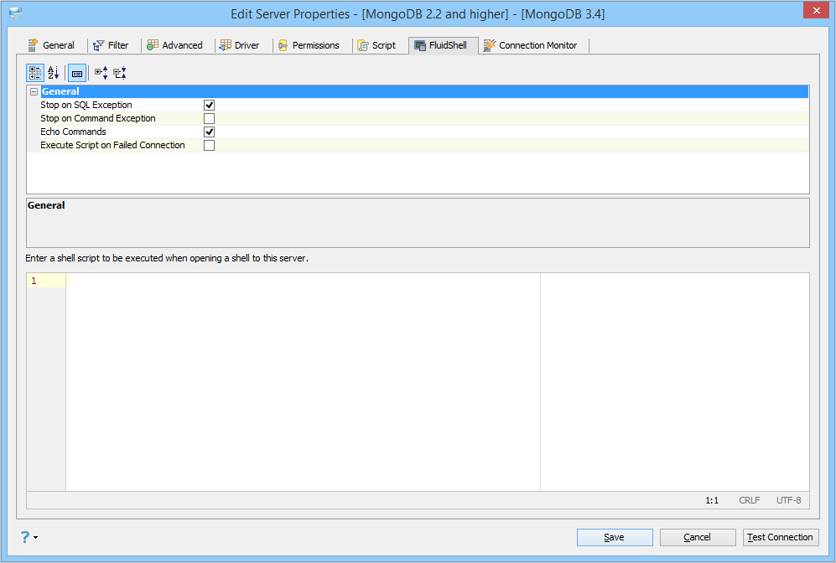Click the Save button
This screenshot has width=836, height=563.
click(615, 537)
